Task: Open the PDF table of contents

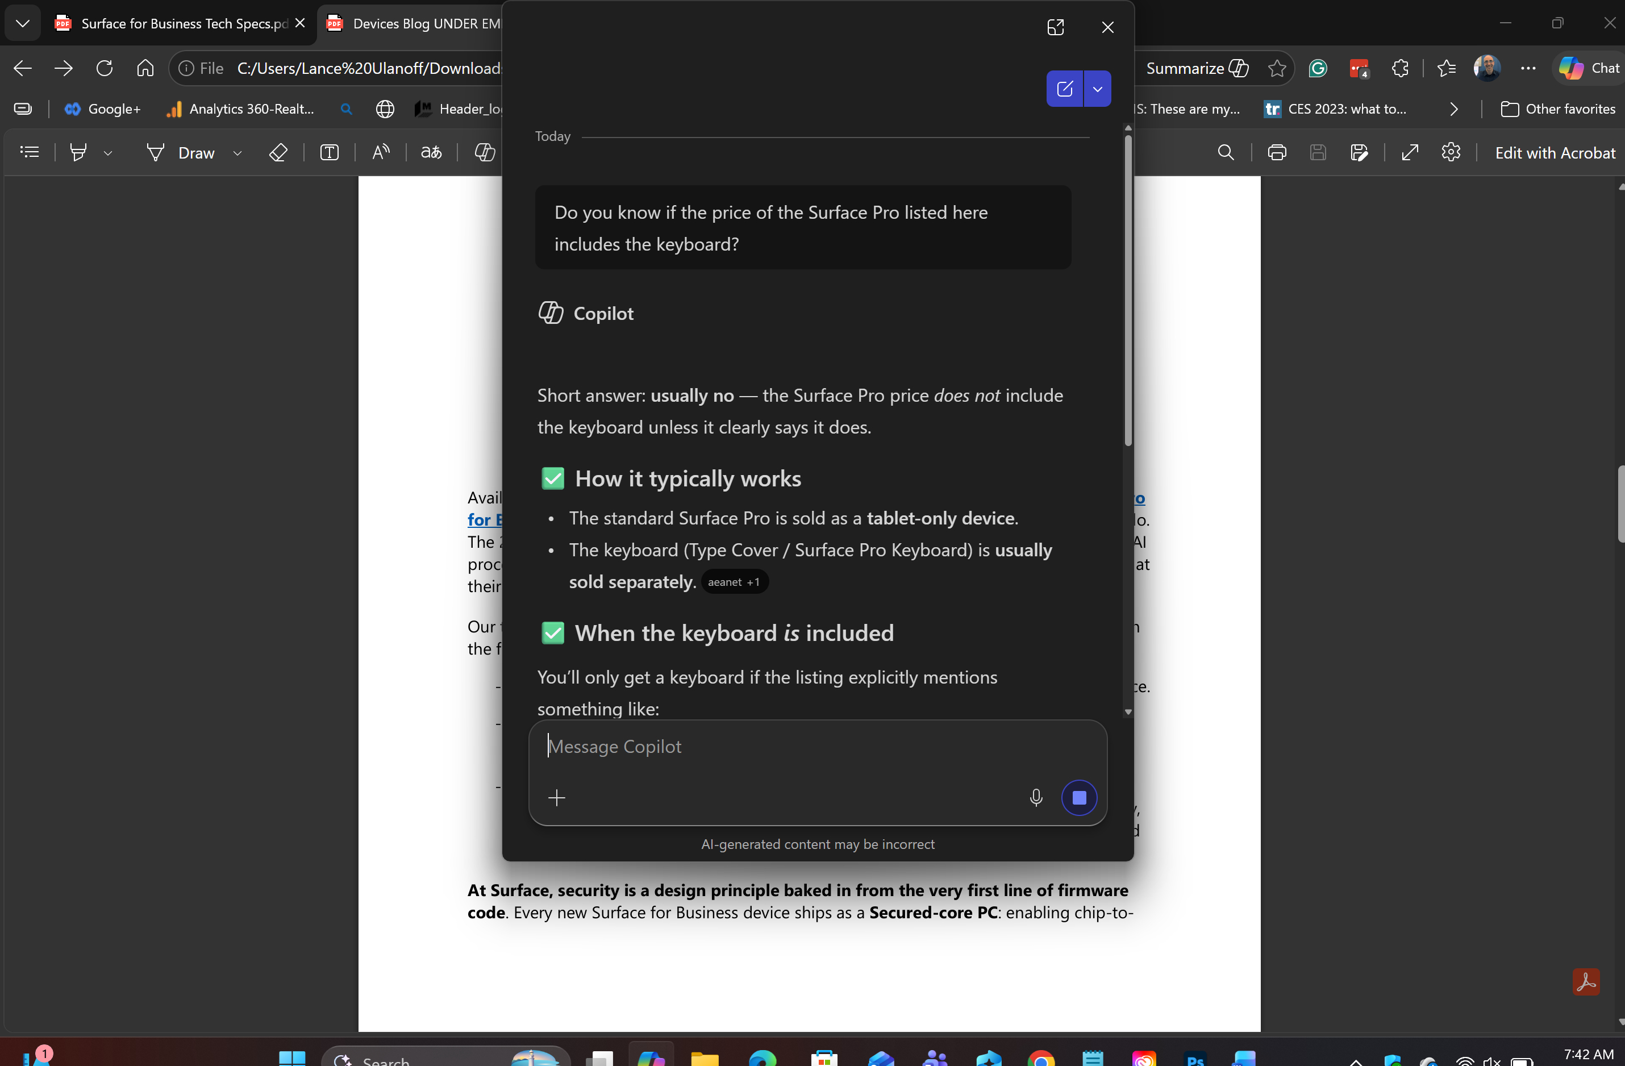Action: [30, 152]
